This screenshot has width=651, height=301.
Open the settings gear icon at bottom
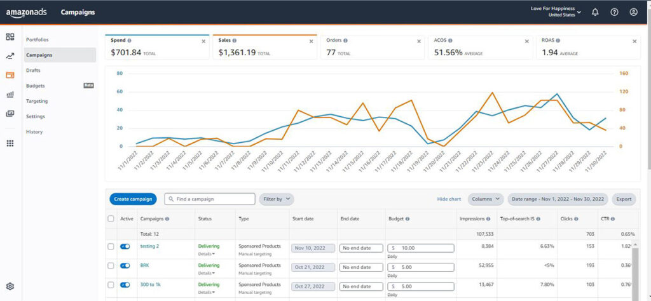pyautogui.click(x=10, y=286)
